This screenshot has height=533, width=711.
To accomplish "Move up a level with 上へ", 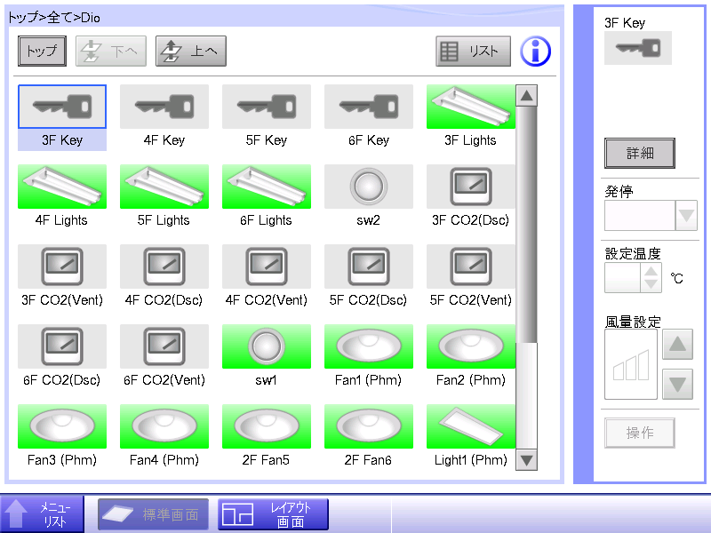I will click(191, 52).
